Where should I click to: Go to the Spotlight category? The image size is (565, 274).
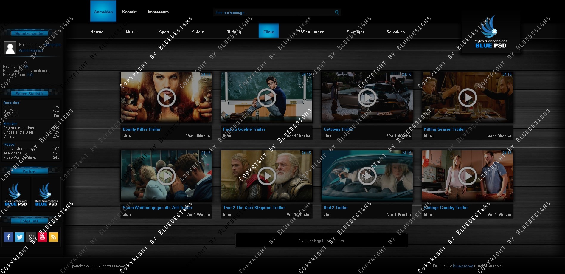click(x=355, y=32)
